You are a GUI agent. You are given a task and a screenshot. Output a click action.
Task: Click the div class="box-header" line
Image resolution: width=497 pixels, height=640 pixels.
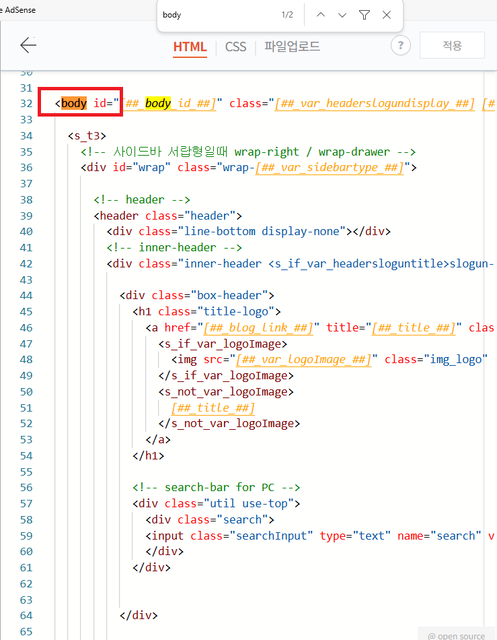[x=197, y=296]
